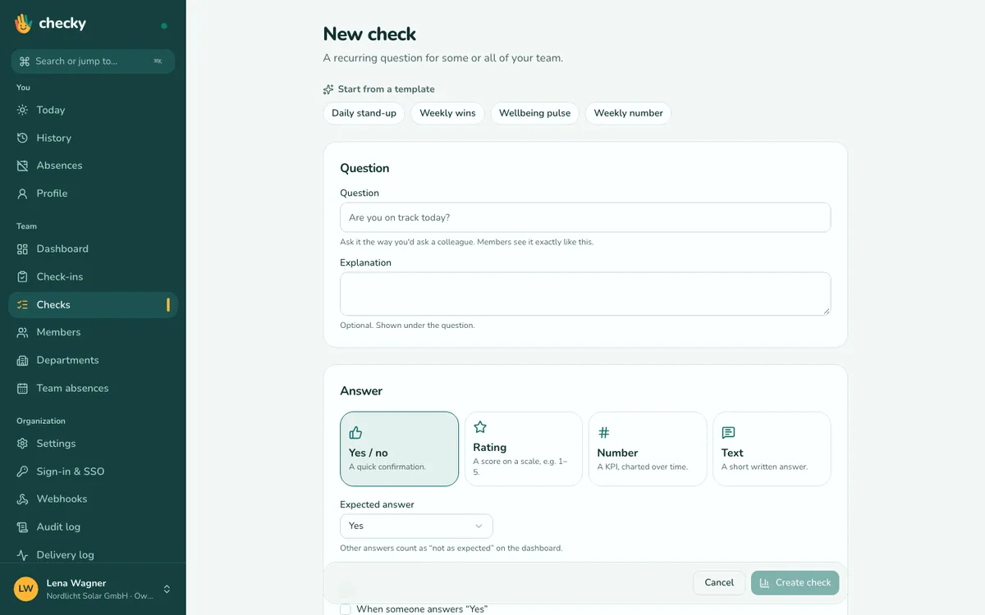This screenshot has width=985, height=615.
Task: Click the History clock icon
Action: [22, 138]
